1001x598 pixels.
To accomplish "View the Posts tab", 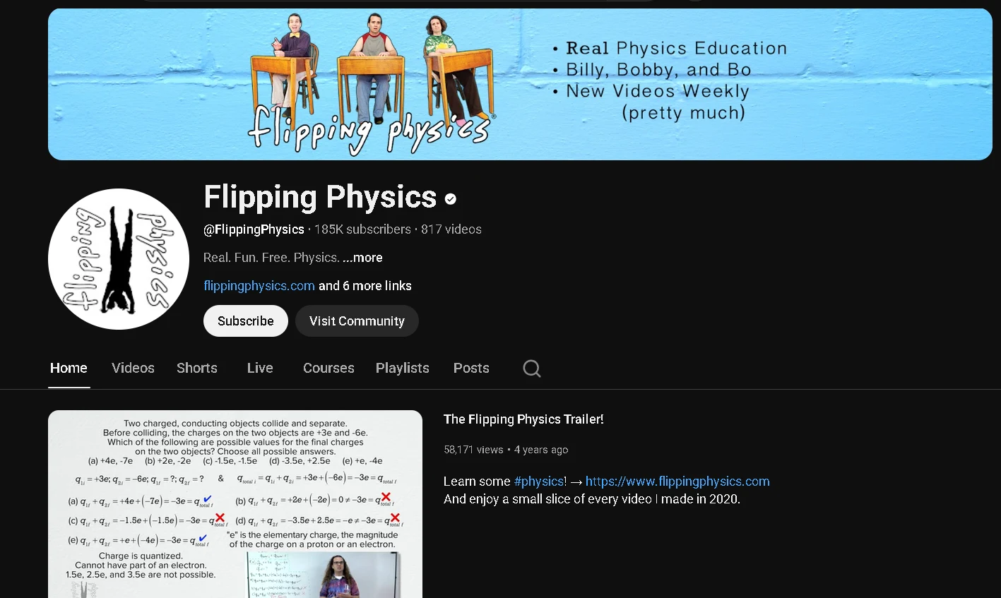I will click(471, 369).
